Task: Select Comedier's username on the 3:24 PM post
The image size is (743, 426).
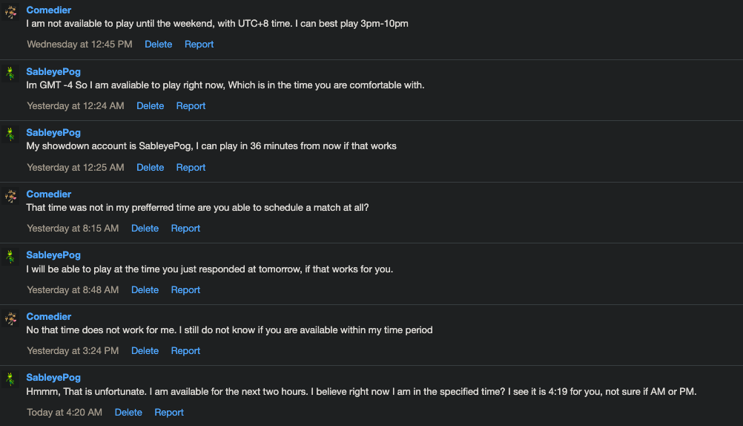Action: (49, 317)
